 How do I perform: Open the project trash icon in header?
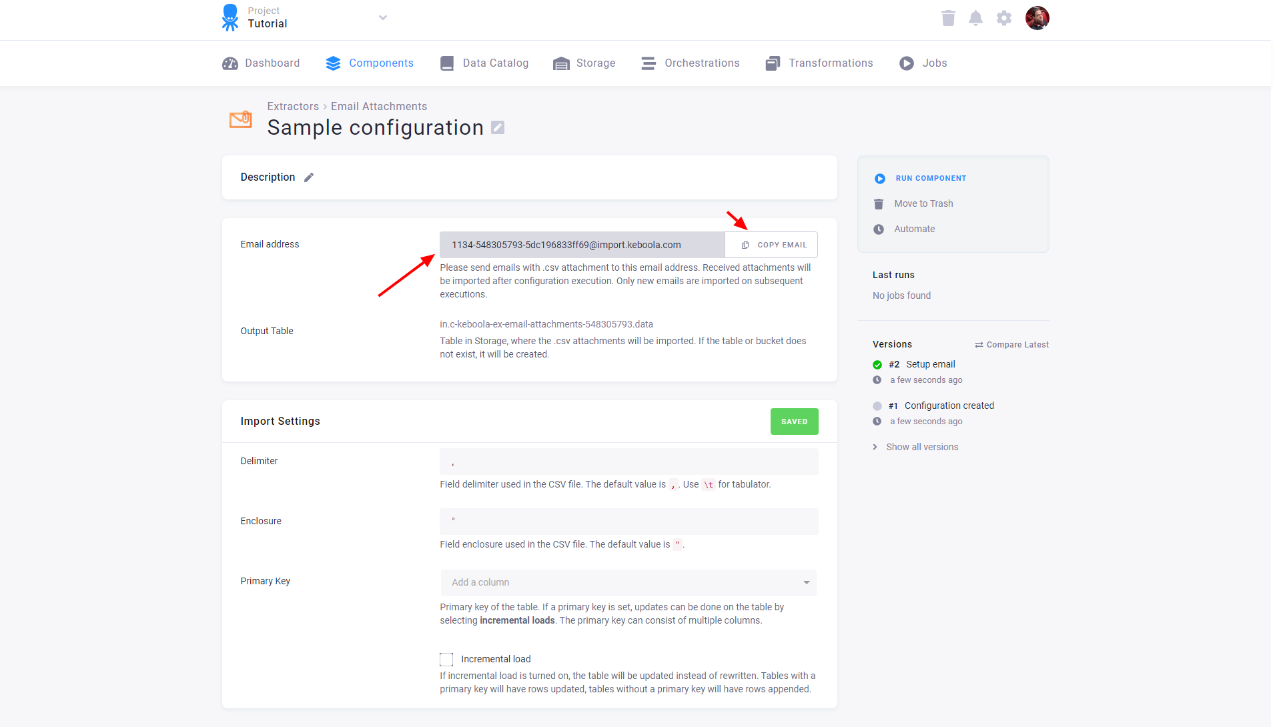948,18
